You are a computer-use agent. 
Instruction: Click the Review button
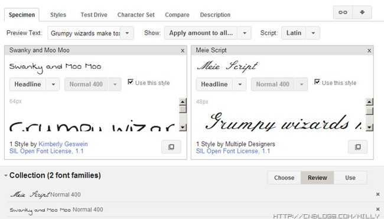(317, 178)
